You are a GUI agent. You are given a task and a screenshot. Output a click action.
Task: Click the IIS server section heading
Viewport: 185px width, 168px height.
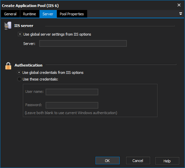pyautogui.click(x=24, y=26)
